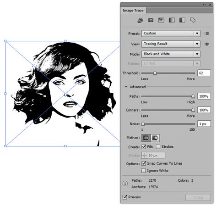Choose the High Color camera preset icon
The width and height of the screenshot is (217, 207).
pyautogui.click(x=151, y=20)
